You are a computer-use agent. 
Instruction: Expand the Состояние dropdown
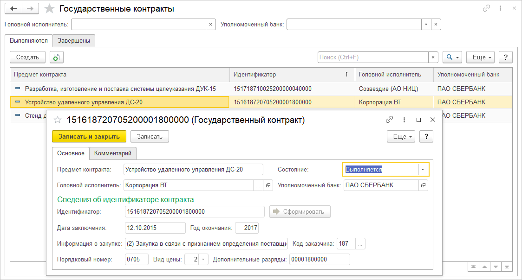coord(423,170)
